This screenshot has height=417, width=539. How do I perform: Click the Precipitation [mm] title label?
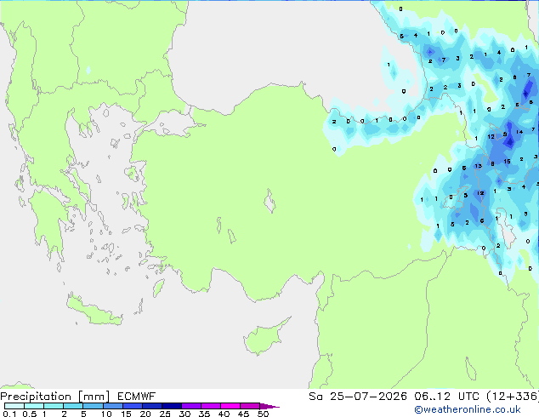(x=55, y=397)
